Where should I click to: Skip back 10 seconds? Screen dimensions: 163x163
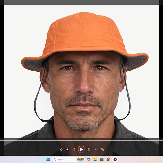click(74, 149)
